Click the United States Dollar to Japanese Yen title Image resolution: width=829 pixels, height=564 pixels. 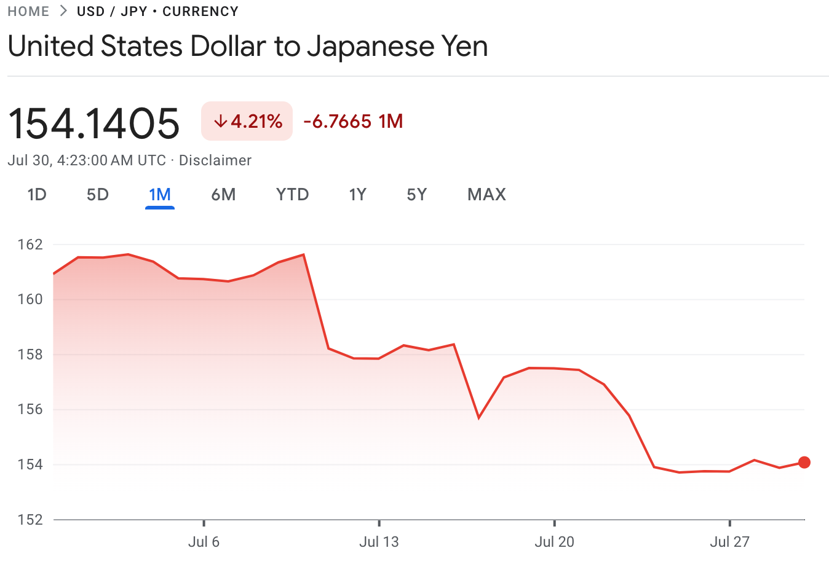(x=248, y=45)
